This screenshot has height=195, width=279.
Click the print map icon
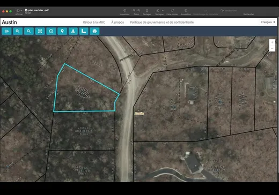click(94, 31)
